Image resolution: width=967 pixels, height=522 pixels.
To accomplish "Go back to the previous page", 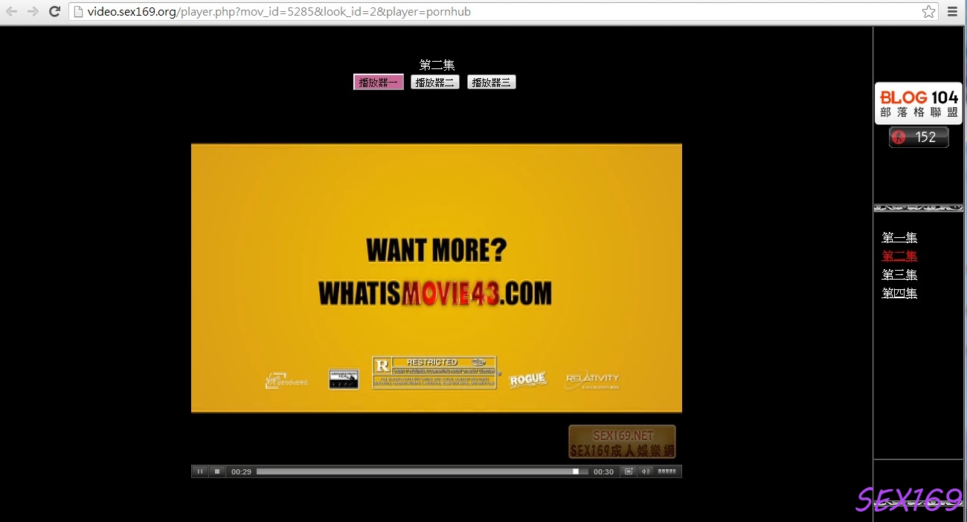I will pyautogui.click(x=12, y=12).
